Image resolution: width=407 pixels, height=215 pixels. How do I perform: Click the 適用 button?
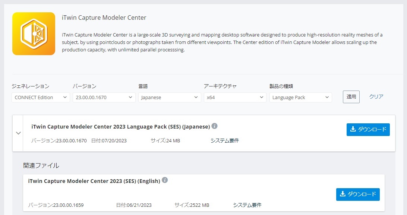pos(351,97)
